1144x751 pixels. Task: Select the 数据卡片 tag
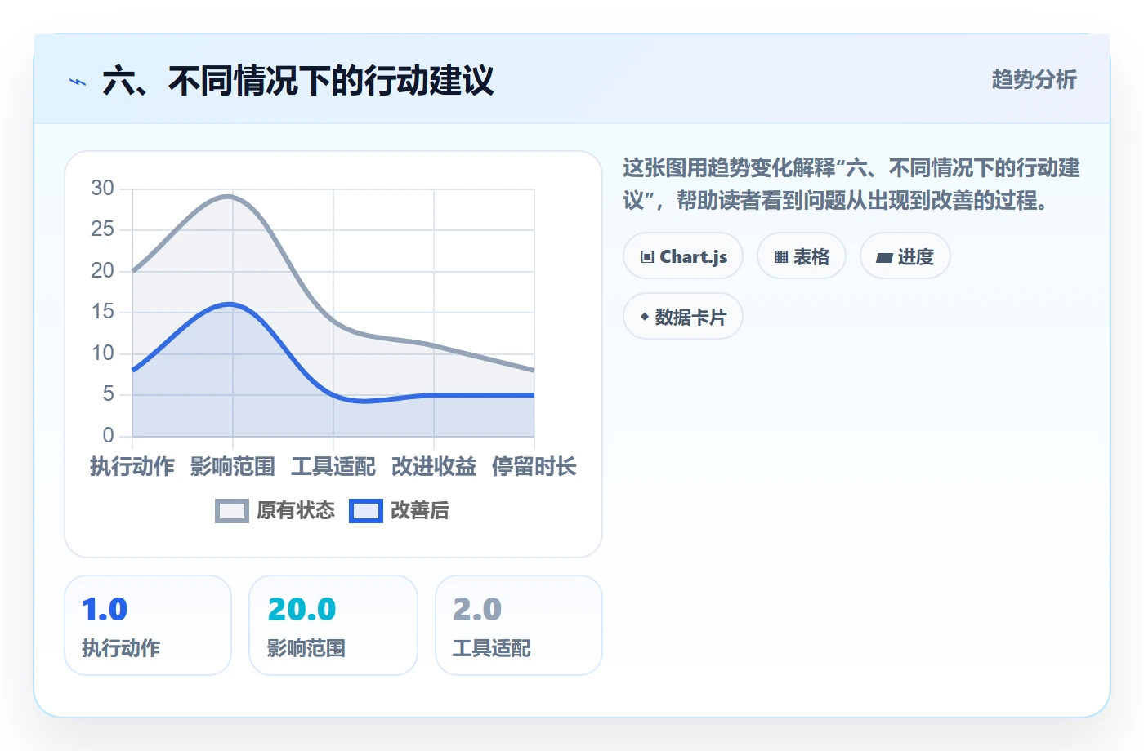(683, 317)
